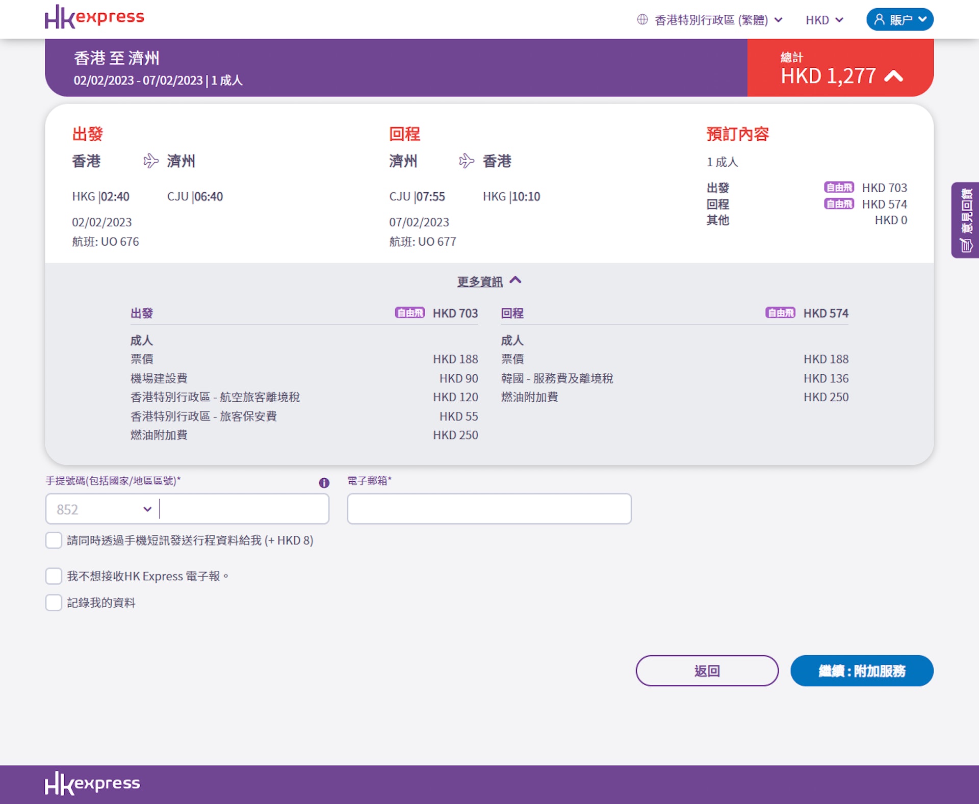Open the 賬户 account menu
This screenshot has height=804, width=979.
[899, 20]
